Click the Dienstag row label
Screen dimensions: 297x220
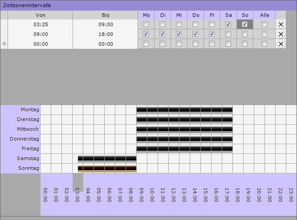click(x=28, y=119)
